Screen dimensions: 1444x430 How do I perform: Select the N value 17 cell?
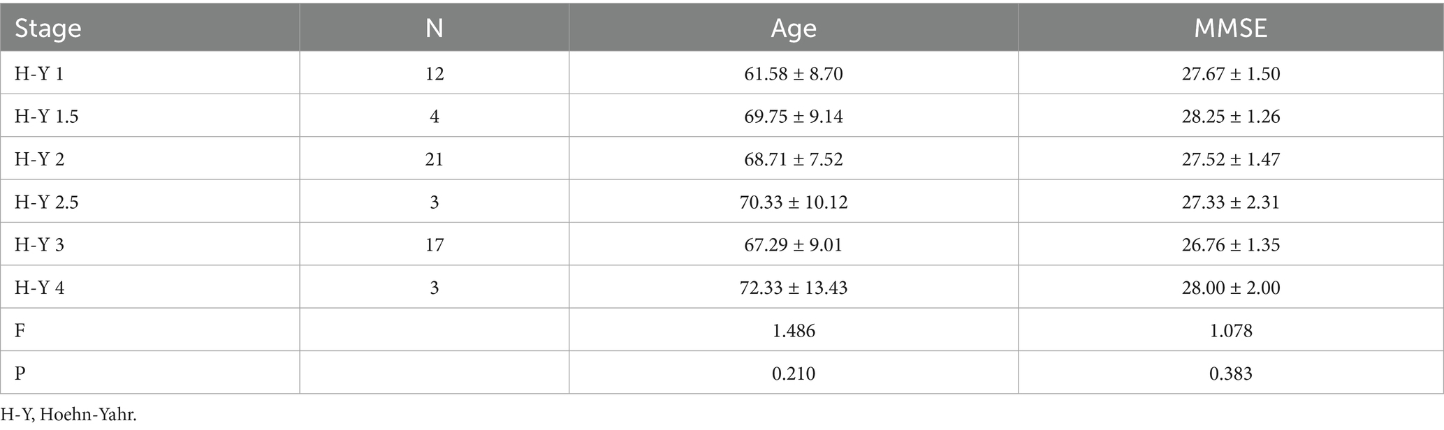(434, 244)
